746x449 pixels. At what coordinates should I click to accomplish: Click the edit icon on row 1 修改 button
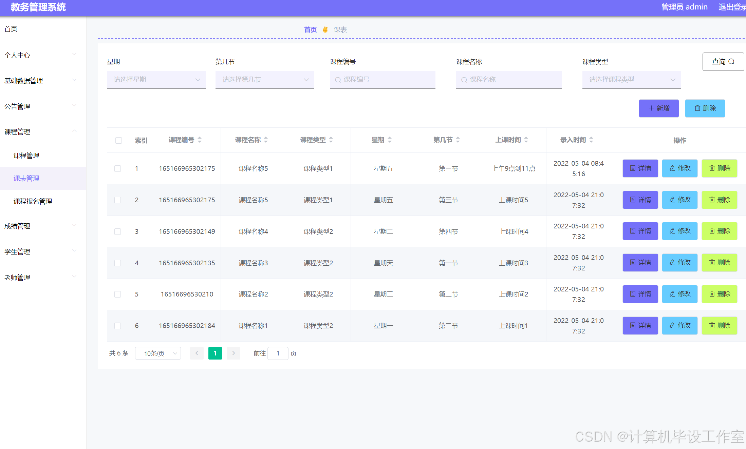pos(672,168)
